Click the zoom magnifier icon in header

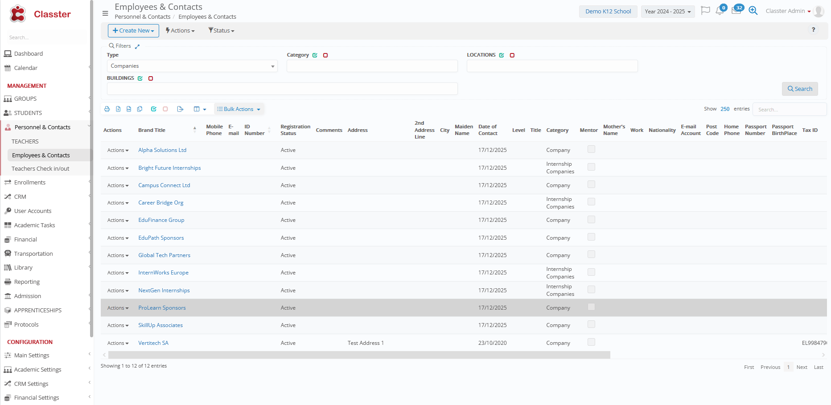pyautogui.click(x=753, y=11)
